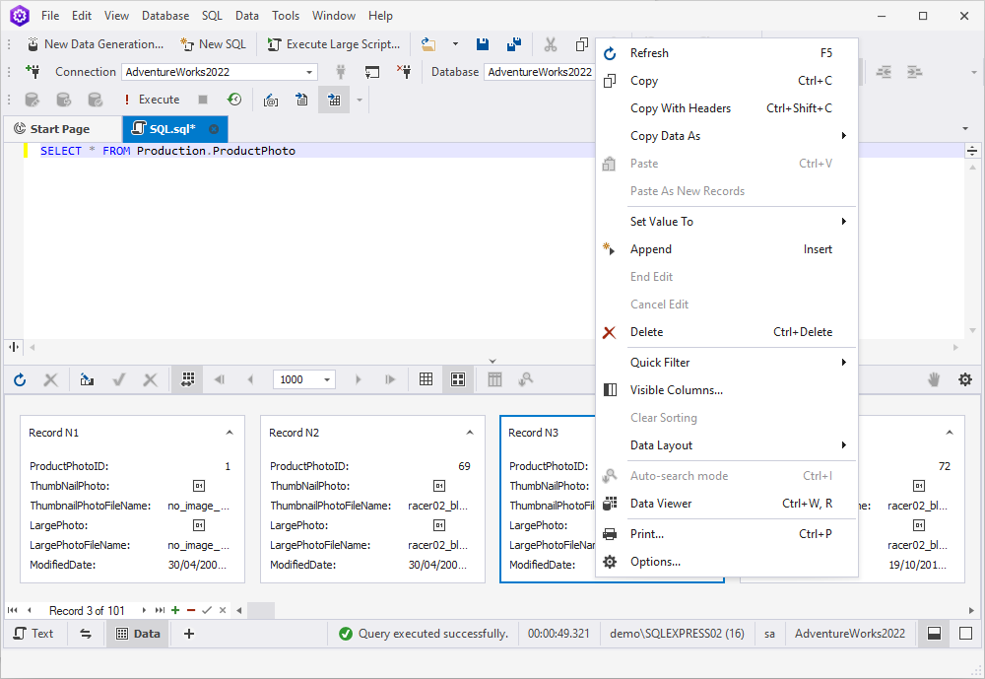Switch to the Text view tab
Screen dimensions: 985x679
point(33,634)
